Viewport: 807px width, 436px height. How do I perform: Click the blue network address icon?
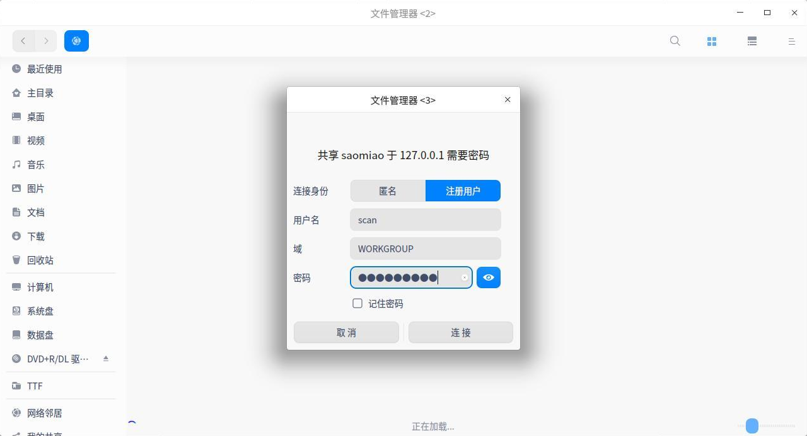pyautogui.click(x=76, y=41)
